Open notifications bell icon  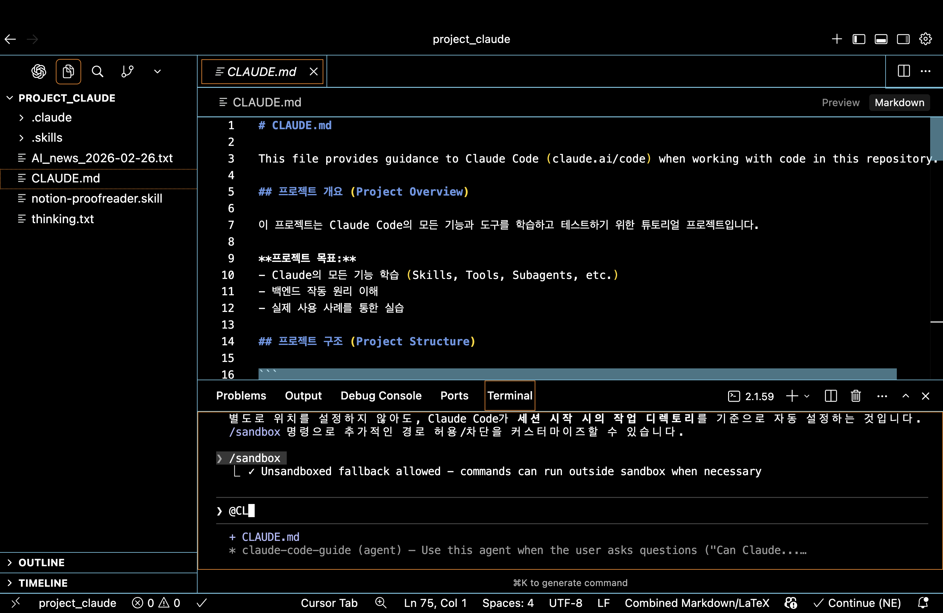click(x=923, y=603)
